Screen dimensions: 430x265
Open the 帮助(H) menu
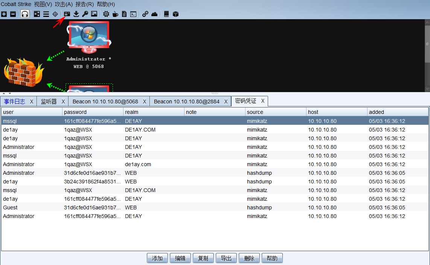click(106, 5)
